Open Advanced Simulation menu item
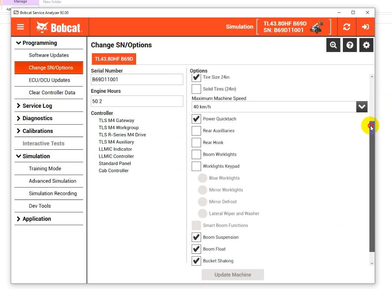Screen dimensions: 392x298 pyautogui.click(x=49, y=181)
